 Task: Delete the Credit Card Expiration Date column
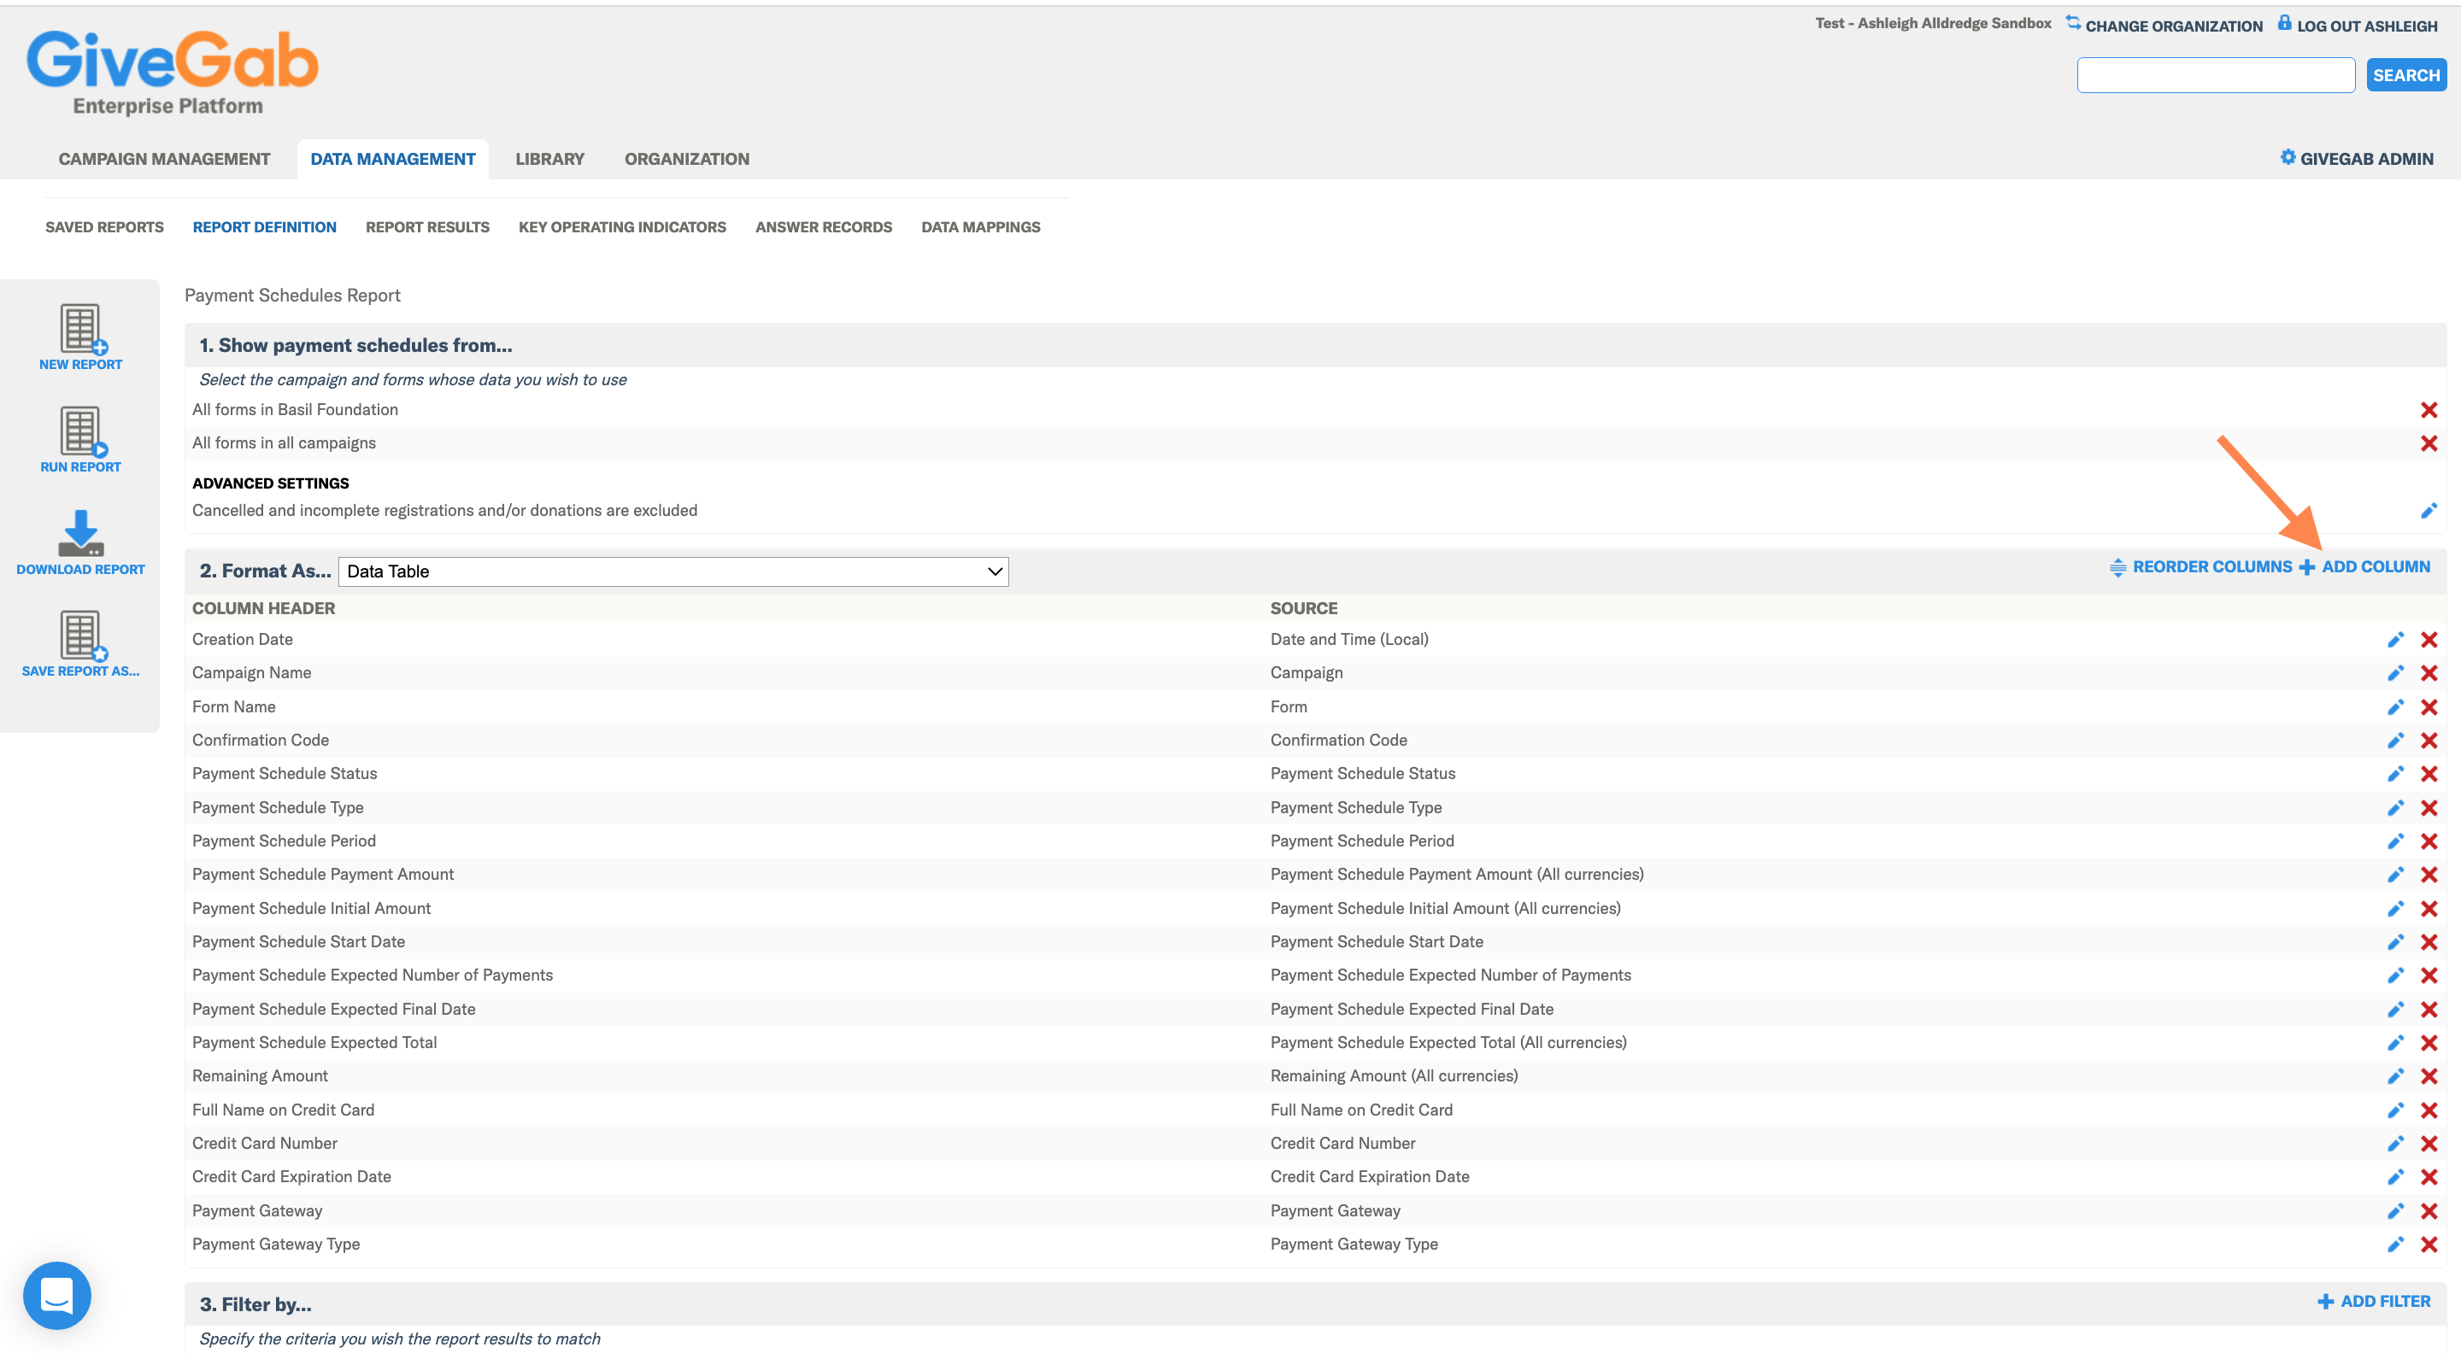coord(2429,1176)
